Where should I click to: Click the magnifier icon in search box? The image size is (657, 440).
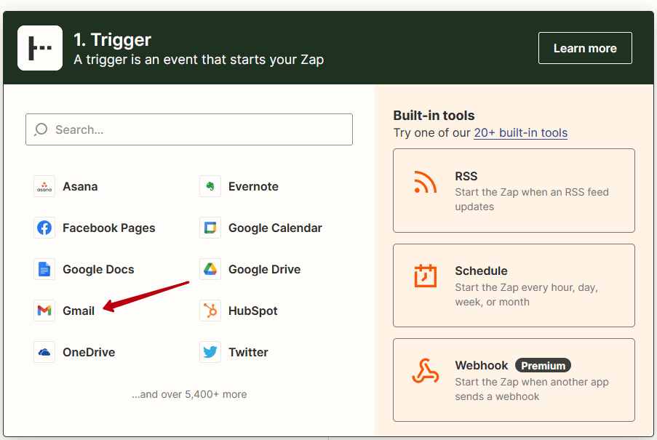point(41,129)
